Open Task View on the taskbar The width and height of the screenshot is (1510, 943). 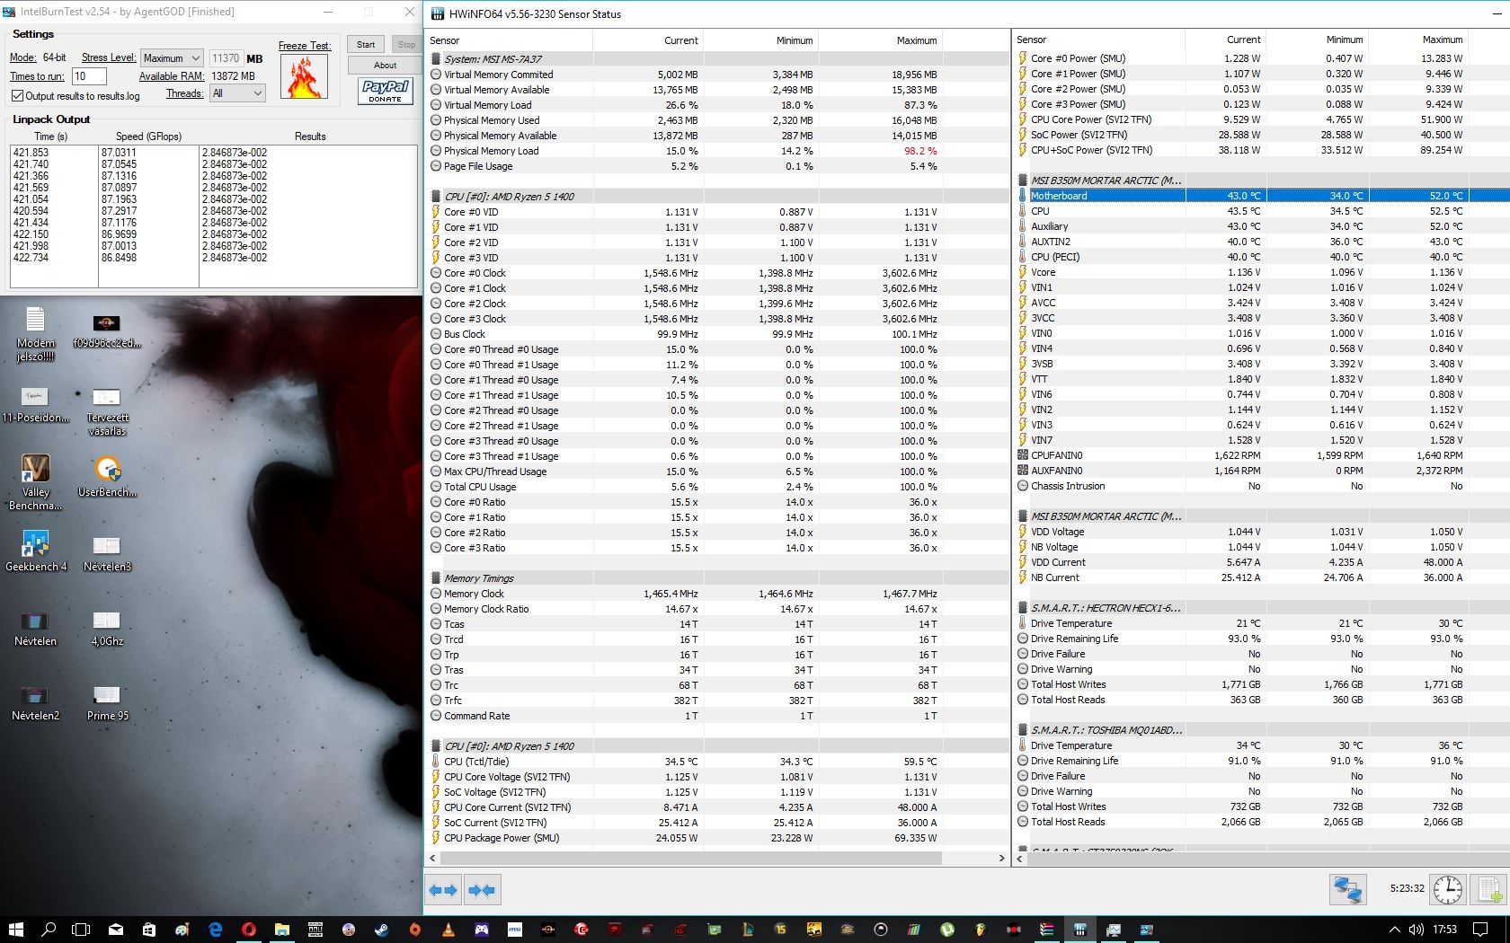pos(82,930)
